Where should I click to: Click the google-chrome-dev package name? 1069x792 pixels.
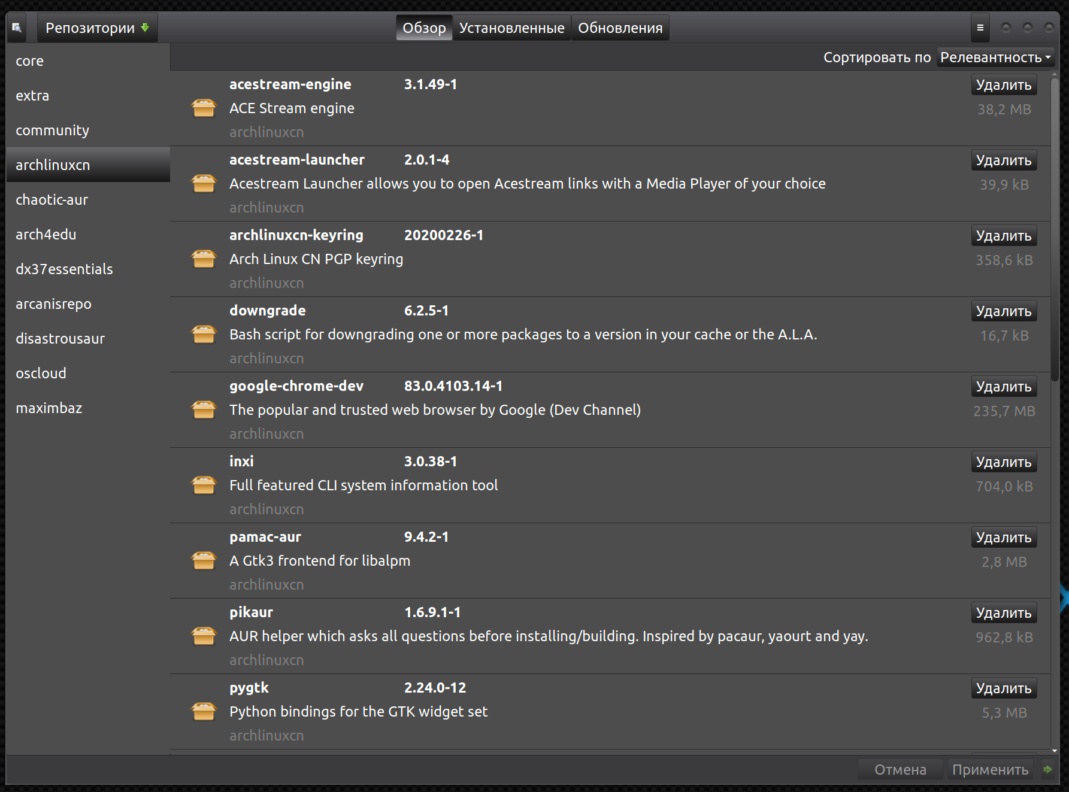click(x=296, y=386)
